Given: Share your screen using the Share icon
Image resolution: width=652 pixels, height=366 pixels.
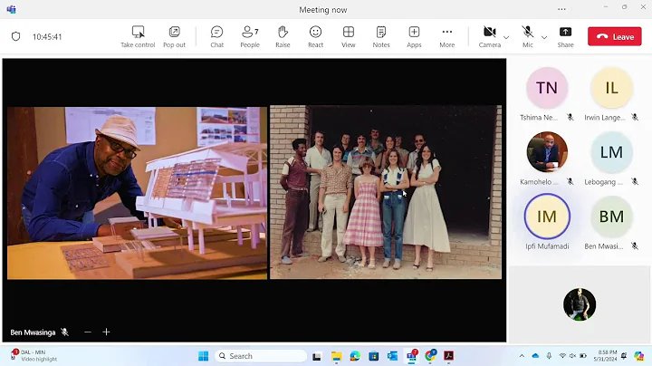Looking at the screenshot, I should click(565, 33).
